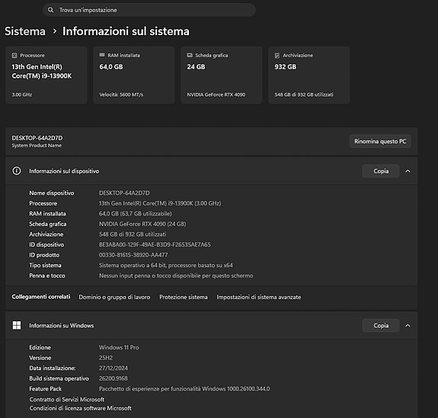Viewport: 438px width, 418px height.
Task: Open Dominio o gruppo di lavoro
Action: click(x=114, y=297)
